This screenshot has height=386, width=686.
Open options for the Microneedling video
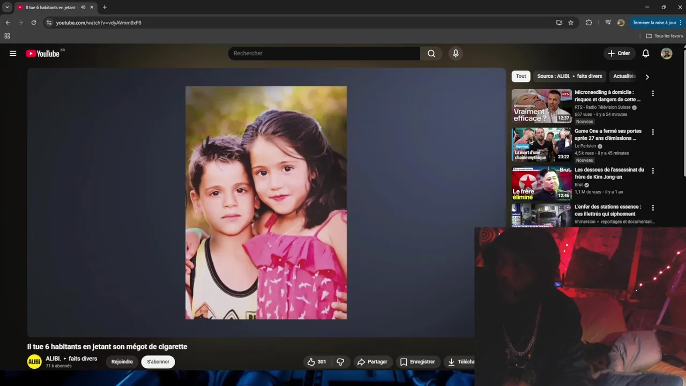tap(653, 93)
